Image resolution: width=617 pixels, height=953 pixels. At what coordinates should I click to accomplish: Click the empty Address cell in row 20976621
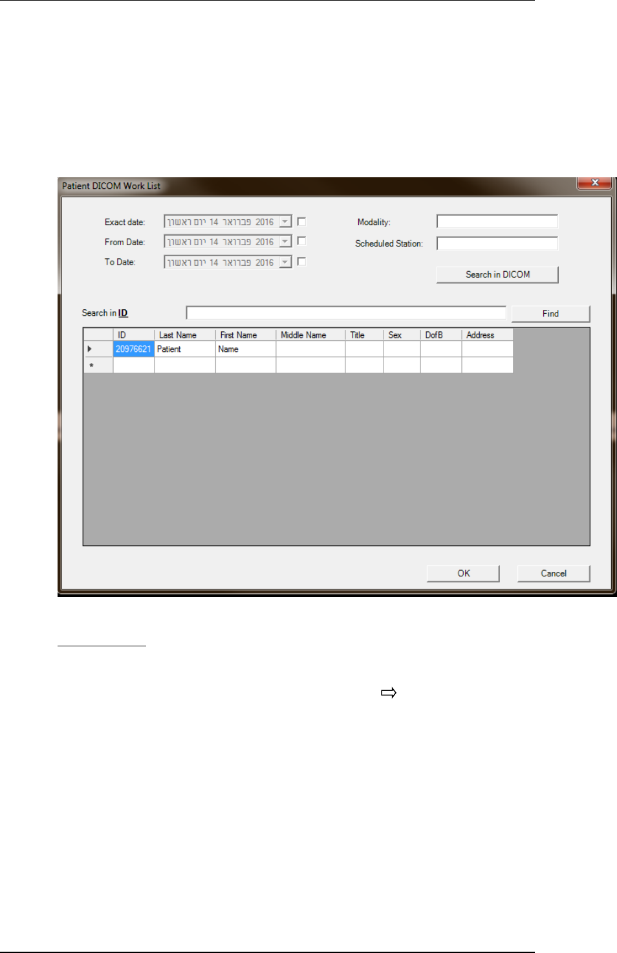click(x=487, y=349)
